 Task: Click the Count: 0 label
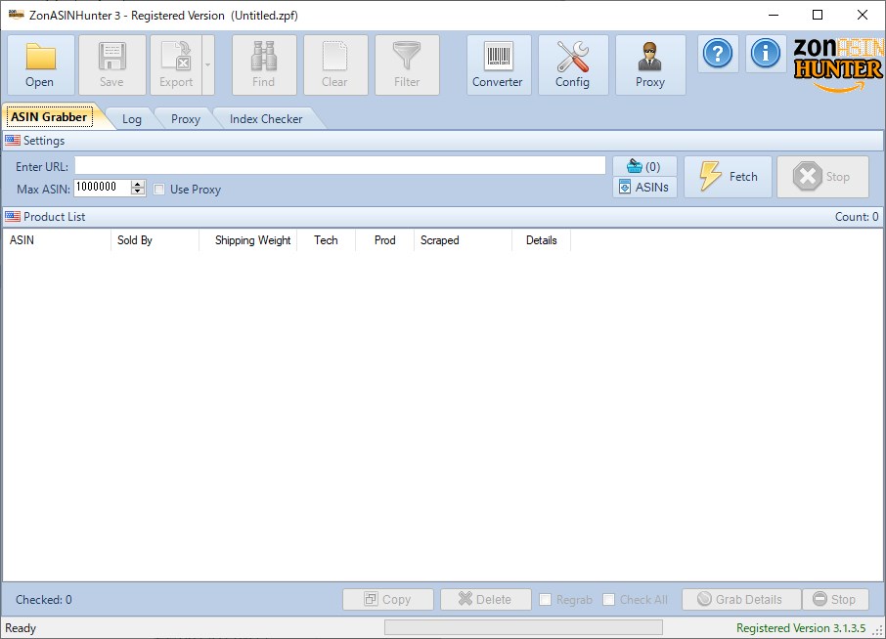pos(857,217)
